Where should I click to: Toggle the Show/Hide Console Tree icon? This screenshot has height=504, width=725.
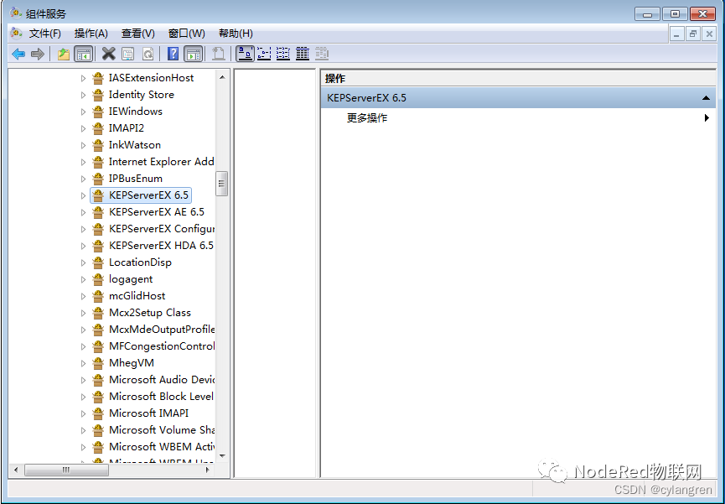(84, 55)
